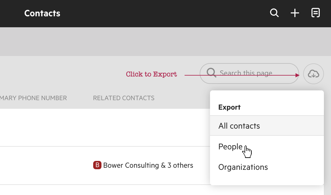Click the Contacts page title
Screen dimensions: 331x195
pos(42,13)
